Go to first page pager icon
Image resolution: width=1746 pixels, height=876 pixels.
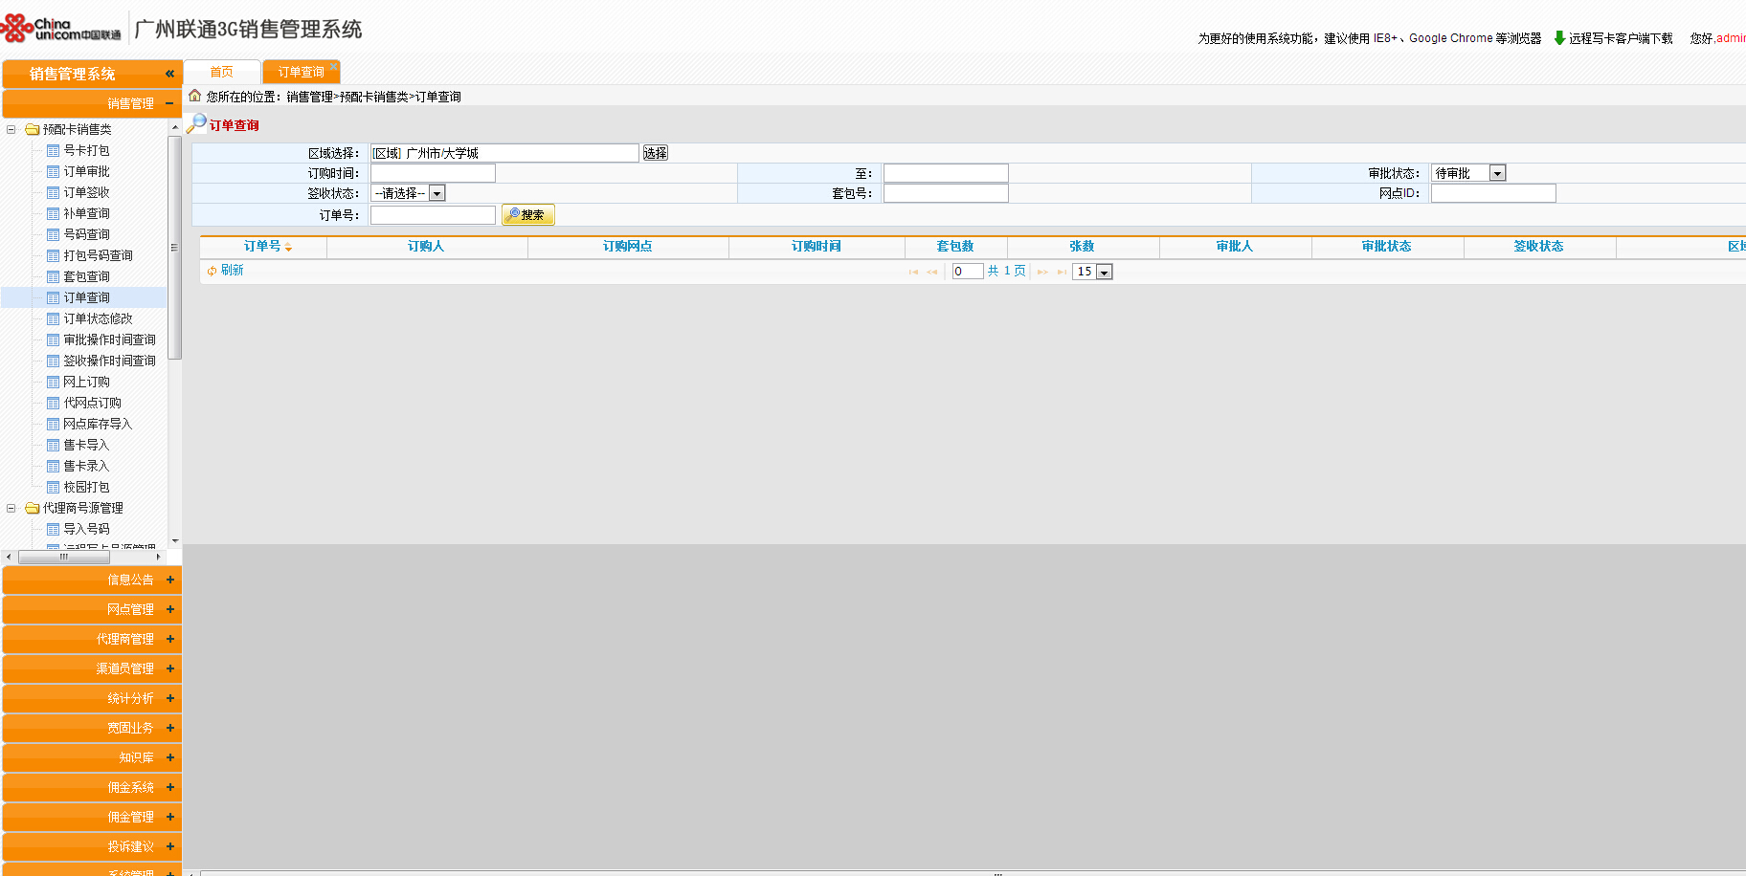(913, 272)
